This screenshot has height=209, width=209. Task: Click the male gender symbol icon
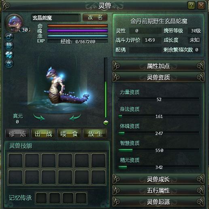[x=9, y=37]
